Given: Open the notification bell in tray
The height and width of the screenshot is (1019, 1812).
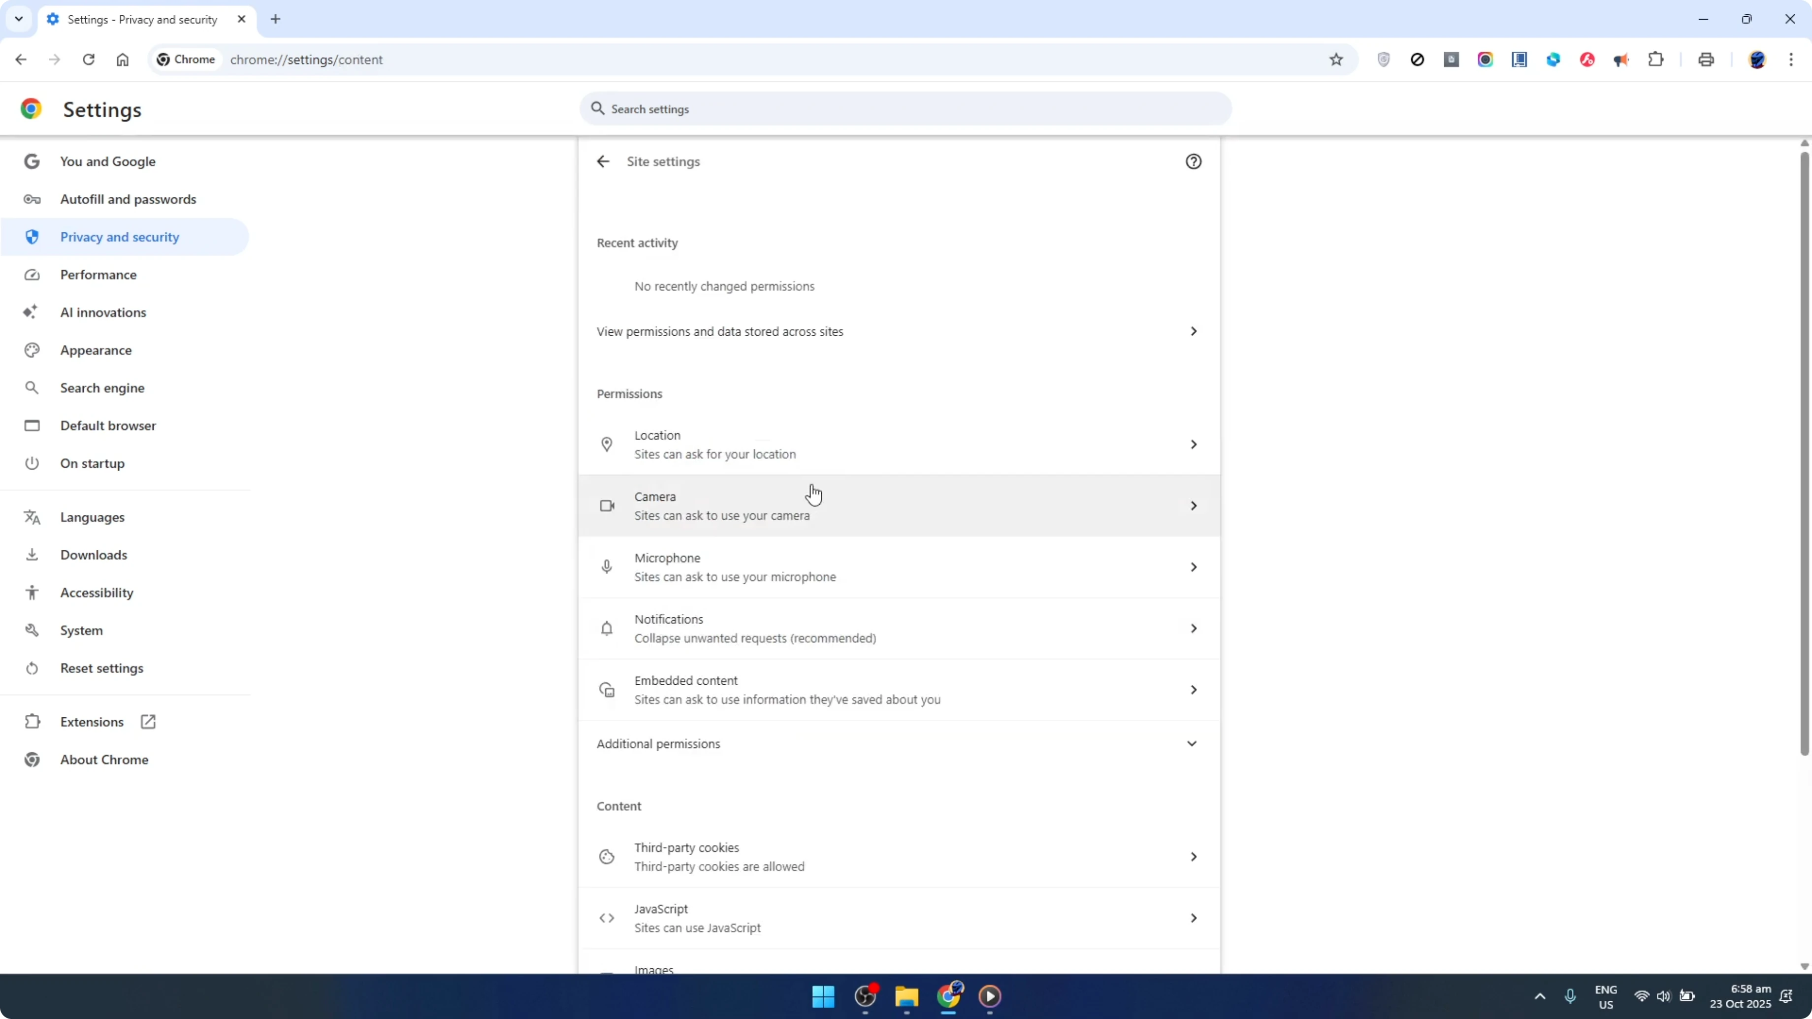Looking at the screenshot, I should pos(1786,996).
